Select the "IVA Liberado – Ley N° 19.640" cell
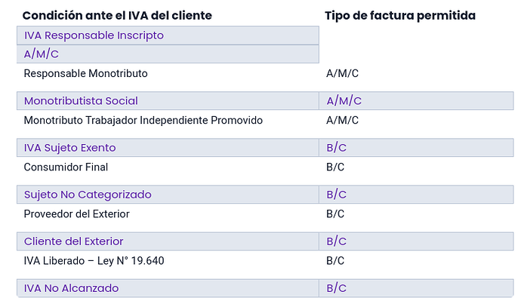This screenshot has height=304, width=521. [x=94, y=261]
